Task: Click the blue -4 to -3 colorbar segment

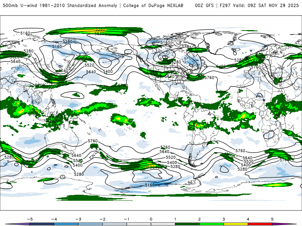Action: [66, 224]
